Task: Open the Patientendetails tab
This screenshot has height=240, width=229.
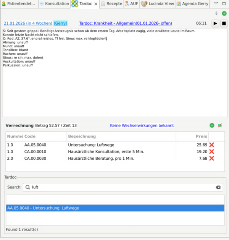Action: [19, 4]
